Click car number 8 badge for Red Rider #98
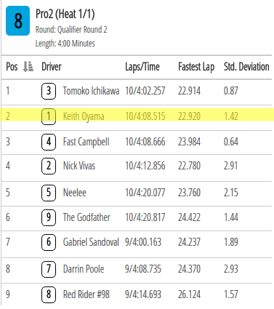This screenshot has height=309, width=274. [x=49, y=294]
